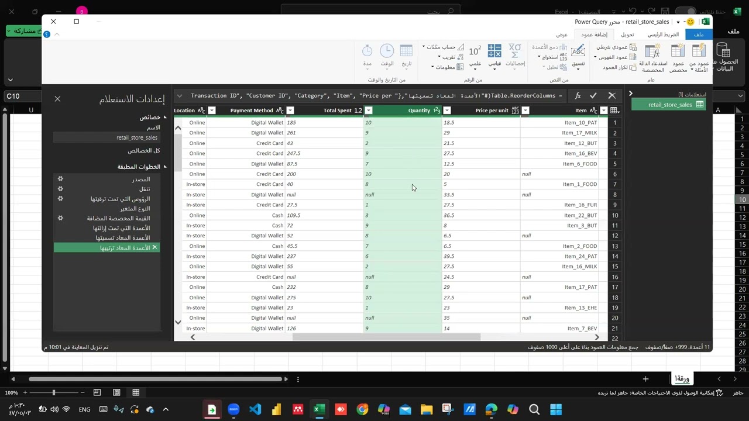Edit the query name field retail_store_sales

point(106,137)
